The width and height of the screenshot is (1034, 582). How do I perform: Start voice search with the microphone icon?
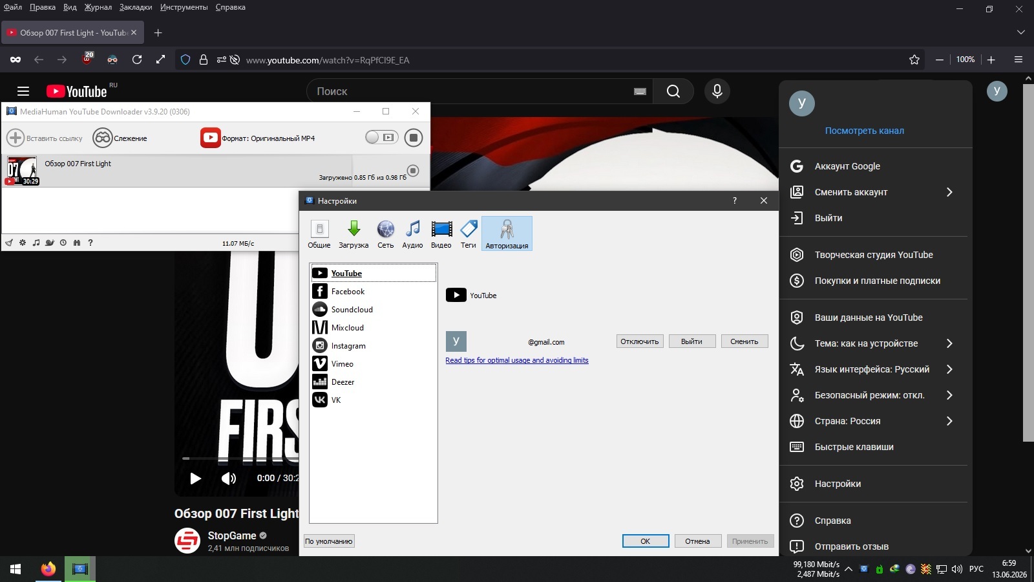coord(717,91)
